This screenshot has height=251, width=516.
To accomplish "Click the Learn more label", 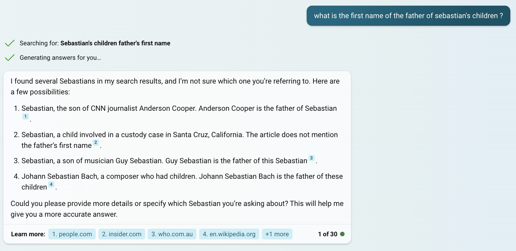I will click(x=28, y=234).
